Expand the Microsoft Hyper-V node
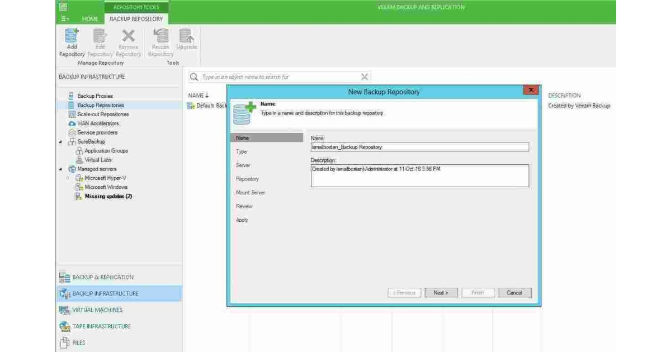The width and height of the screenshot is (671, 352). point(68,178)
